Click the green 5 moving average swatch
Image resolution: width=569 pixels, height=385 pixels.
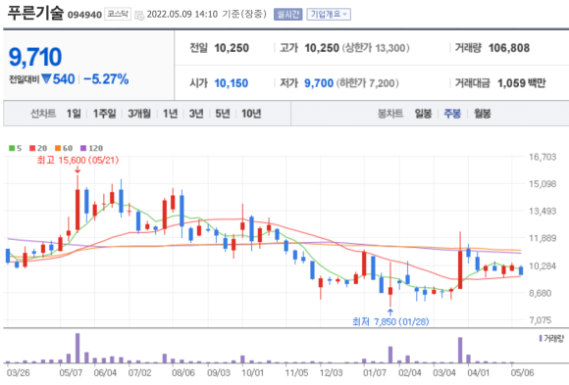coord(12,148)
